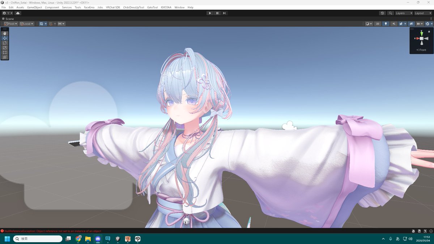The width and height of the screenshot is (434, 244).
Task: Select the Hand view tool
Action: point(5,33)
